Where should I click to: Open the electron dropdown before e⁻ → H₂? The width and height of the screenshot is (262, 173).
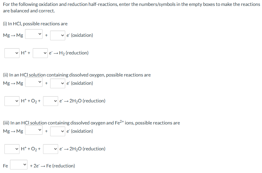tap(40, 53)
